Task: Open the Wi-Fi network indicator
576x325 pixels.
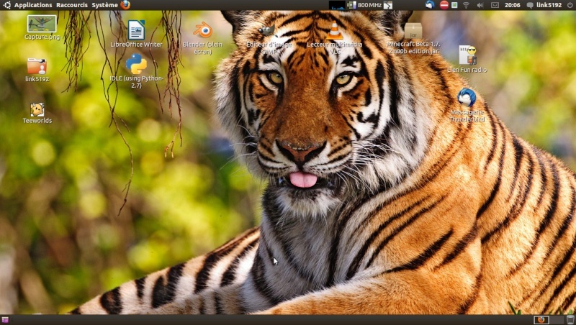Action: (x=466, y=5)
